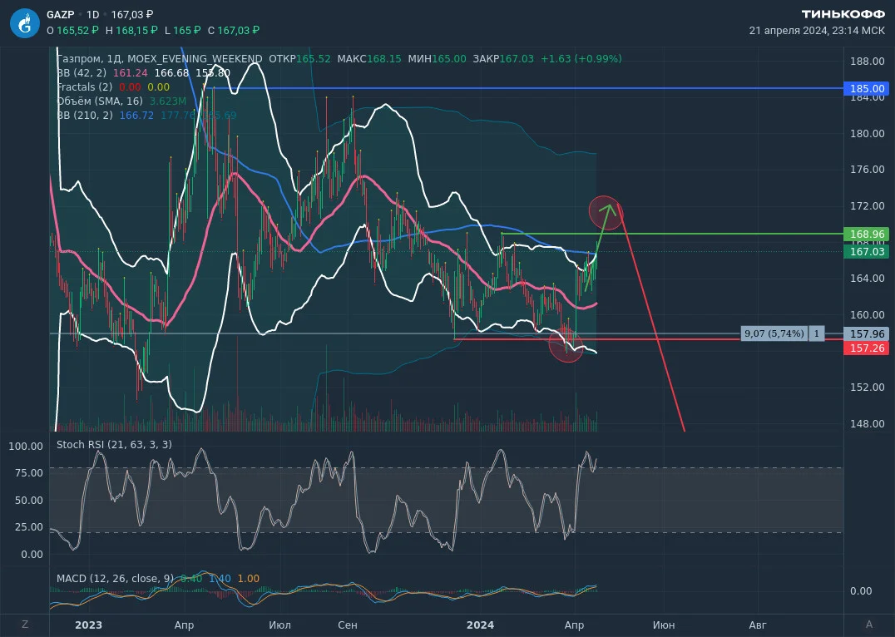Viewport: 895px width, 637px height.
Task: Click the 188.00 price axis label
Action: click(x=867, y=62)
